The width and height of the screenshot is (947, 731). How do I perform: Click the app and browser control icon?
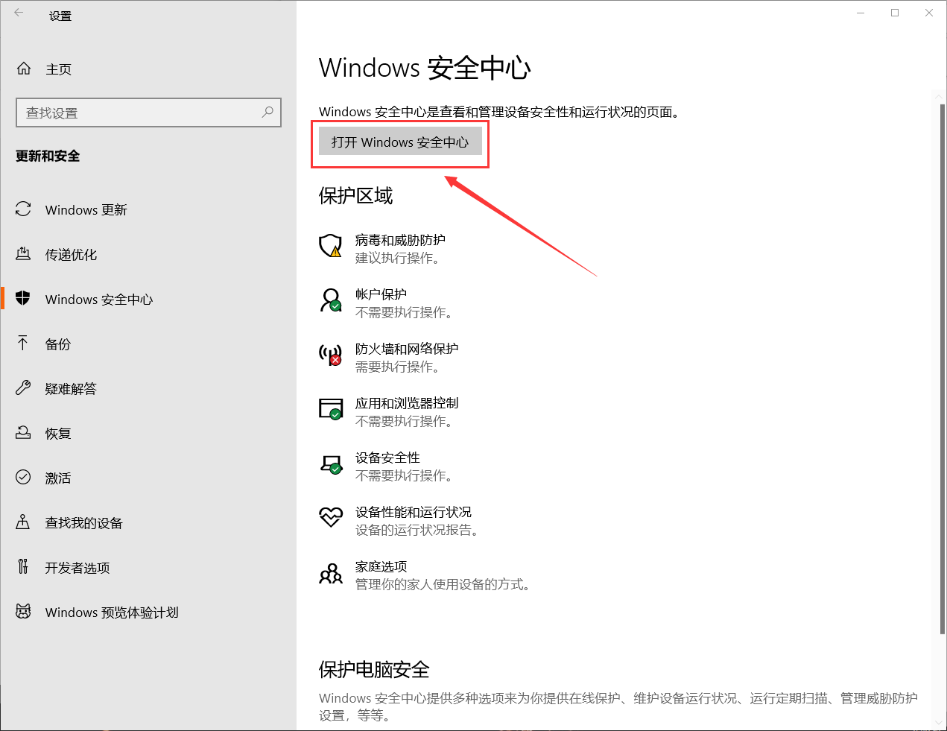330,409
